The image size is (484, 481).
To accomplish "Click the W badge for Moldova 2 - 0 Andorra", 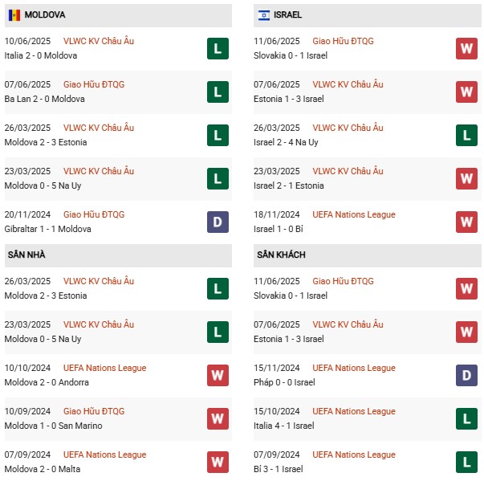I will [218, 376].
